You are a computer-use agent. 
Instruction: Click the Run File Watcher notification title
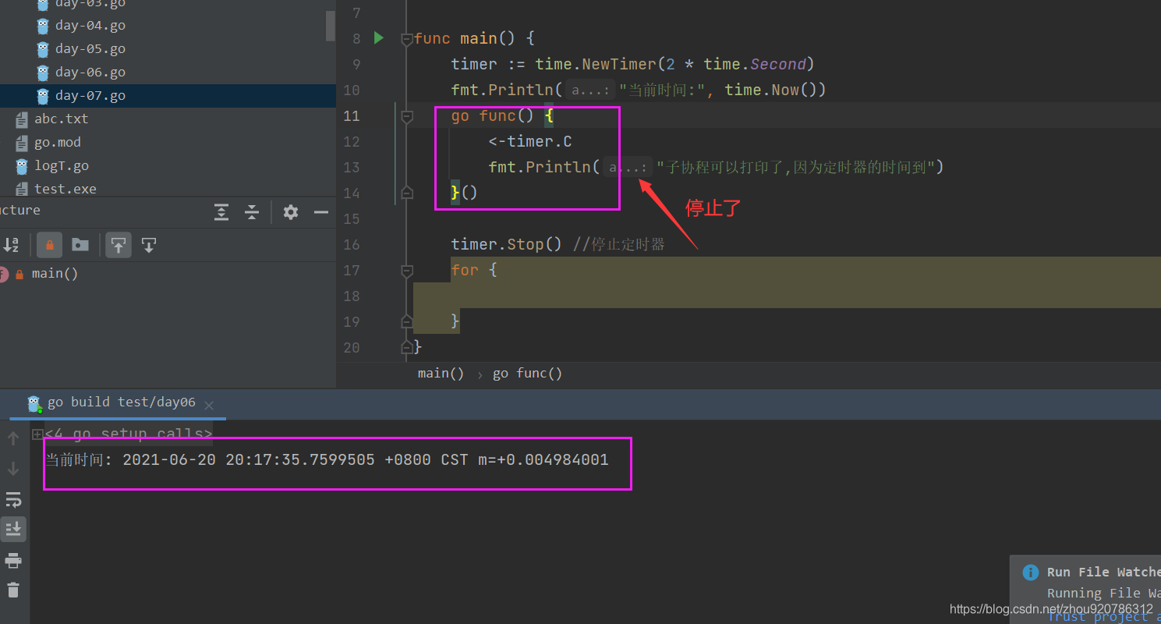(1103, 573)
